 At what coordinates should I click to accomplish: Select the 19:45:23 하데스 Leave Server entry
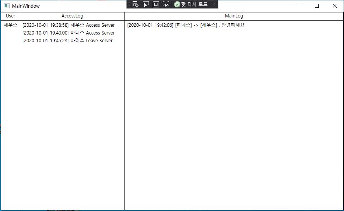(67, 41)
